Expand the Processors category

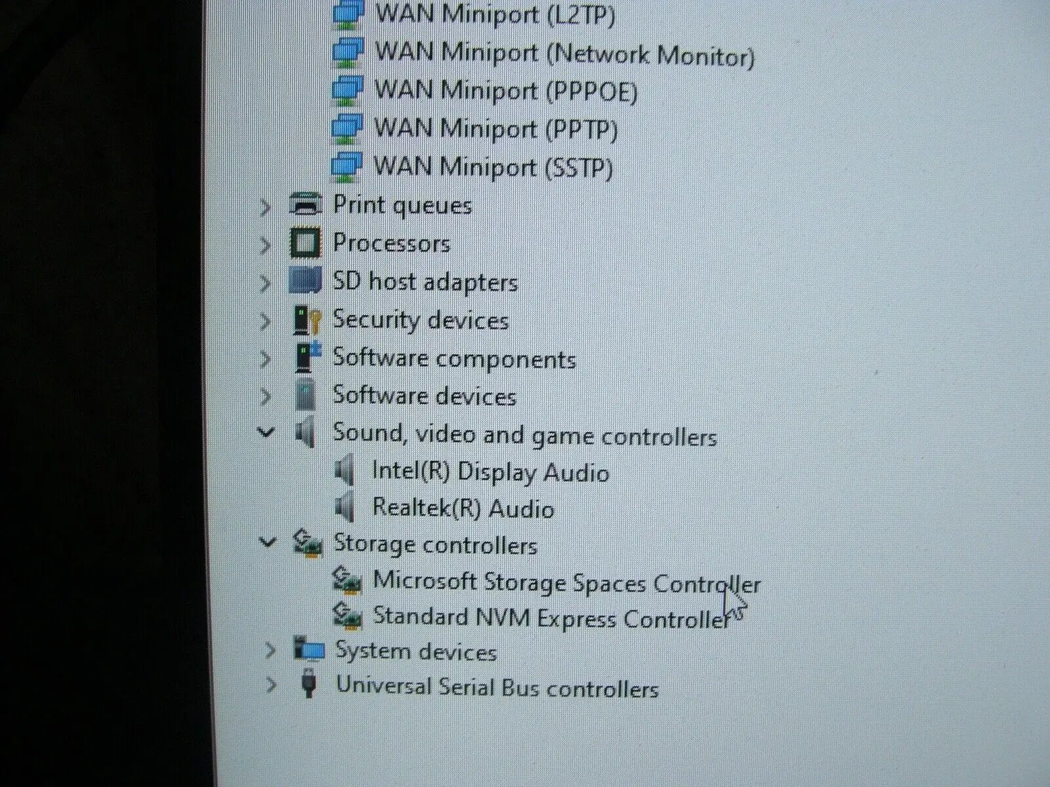click(265, 245)
